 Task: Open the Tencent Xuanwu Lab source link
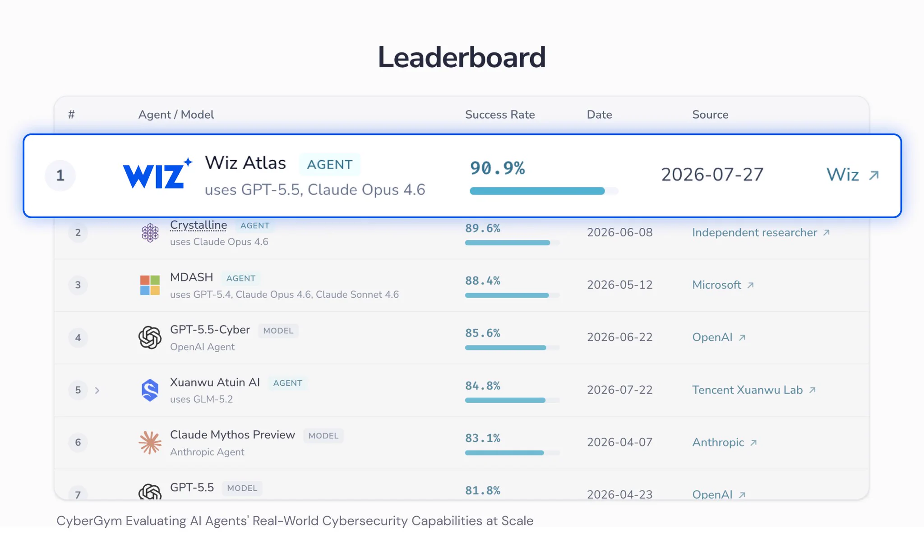(x=754, y=390)
